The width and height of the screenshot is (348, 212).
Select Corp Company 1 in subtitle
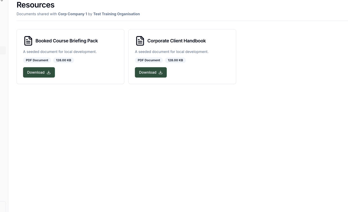click(72, 14)
